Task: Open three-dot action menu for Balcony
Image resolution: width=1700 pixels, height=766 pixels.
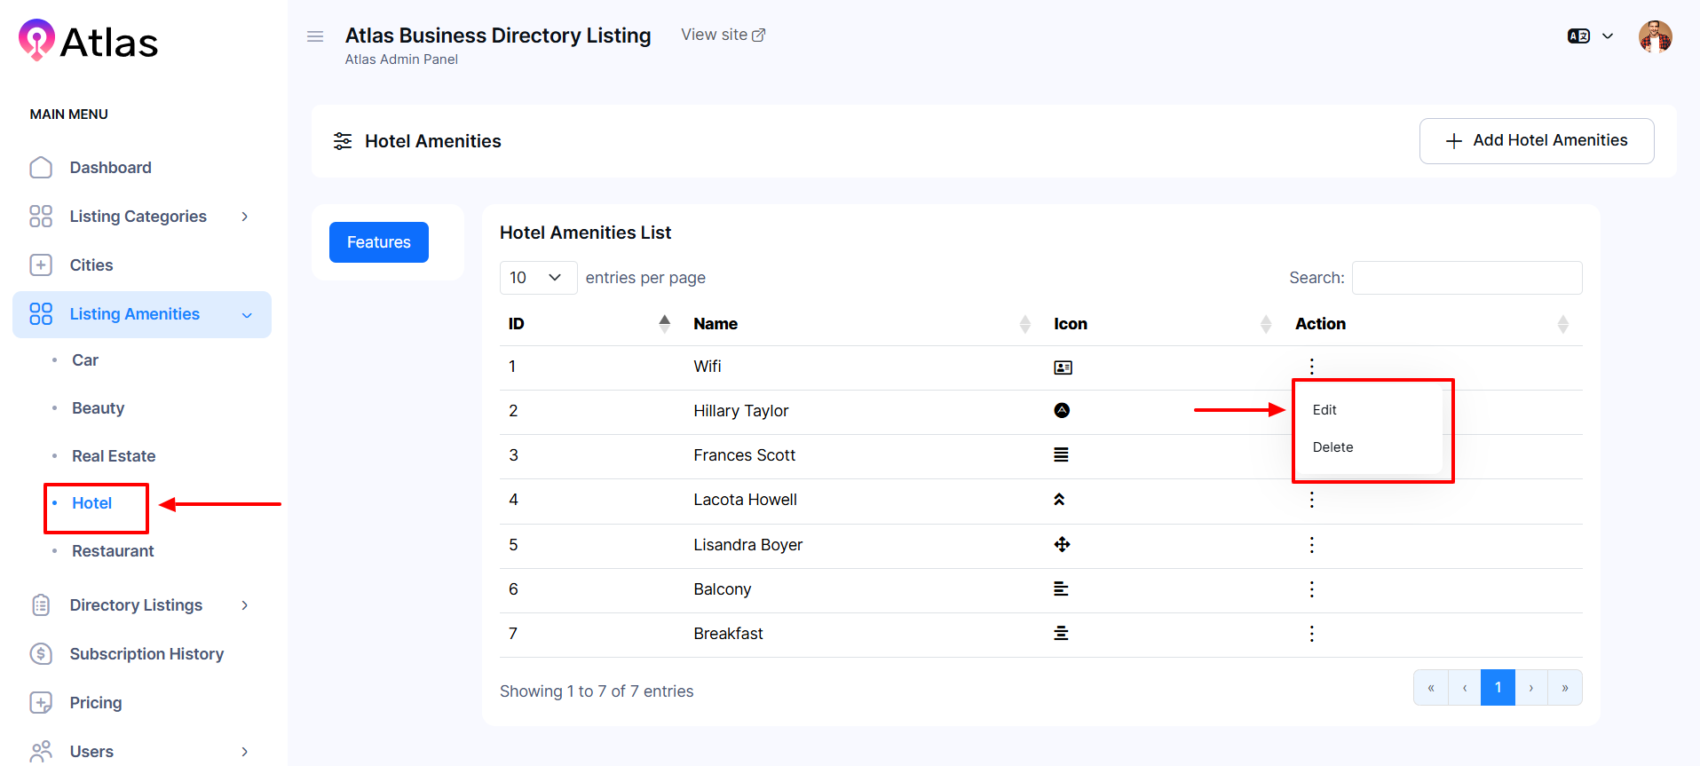Action: 1311,589
